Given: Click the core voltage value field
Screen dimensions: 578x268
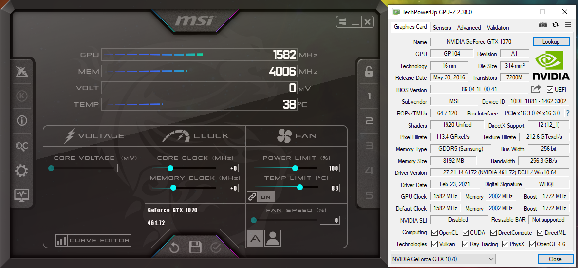Looking at the screenshot, I should point(127,168).
